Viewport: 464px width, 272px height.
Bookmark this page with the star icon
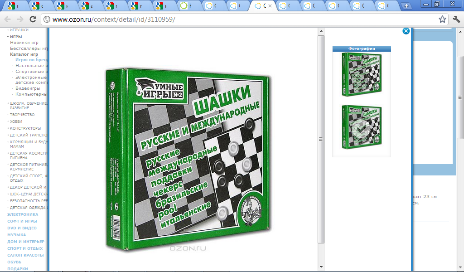pos(442,19)
